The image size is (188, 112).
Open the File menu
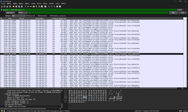(3, 4)
